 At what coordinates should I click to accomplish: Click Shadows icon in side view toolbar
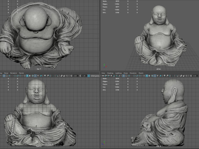pyautogui.click(x=160, y=76)
